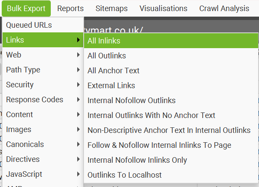Open the Reports menu
This screenshot has width=259, height=187.
click(x=70, y=9)
